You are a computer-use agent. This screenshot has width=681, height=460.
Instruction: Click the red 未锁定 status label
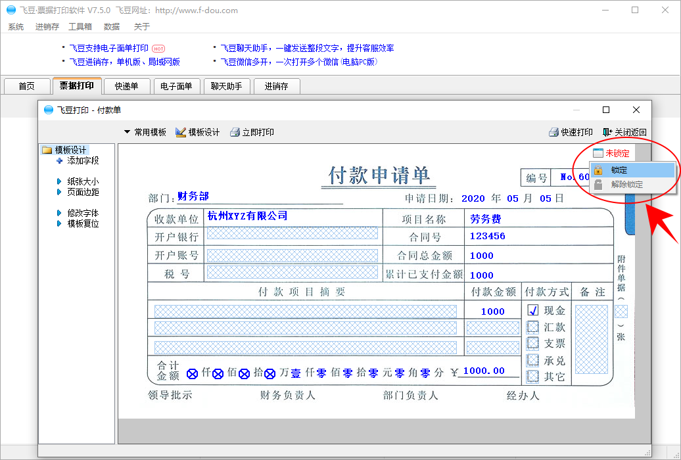(618, 153)
